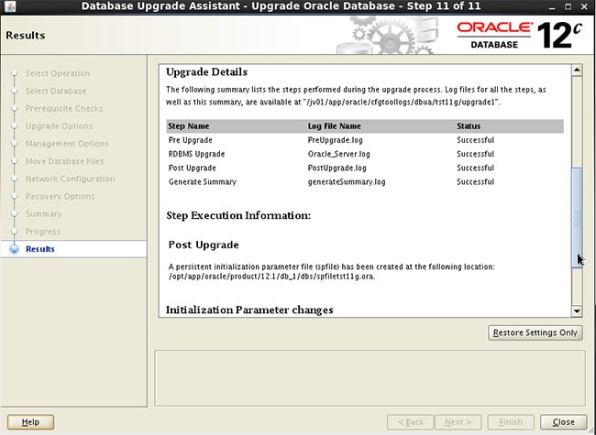Image resolution: width=596 pixels, height=435 pixels.
Task: Click Successful status of RDBMS Upgrade row
Action: pos(476,154)
